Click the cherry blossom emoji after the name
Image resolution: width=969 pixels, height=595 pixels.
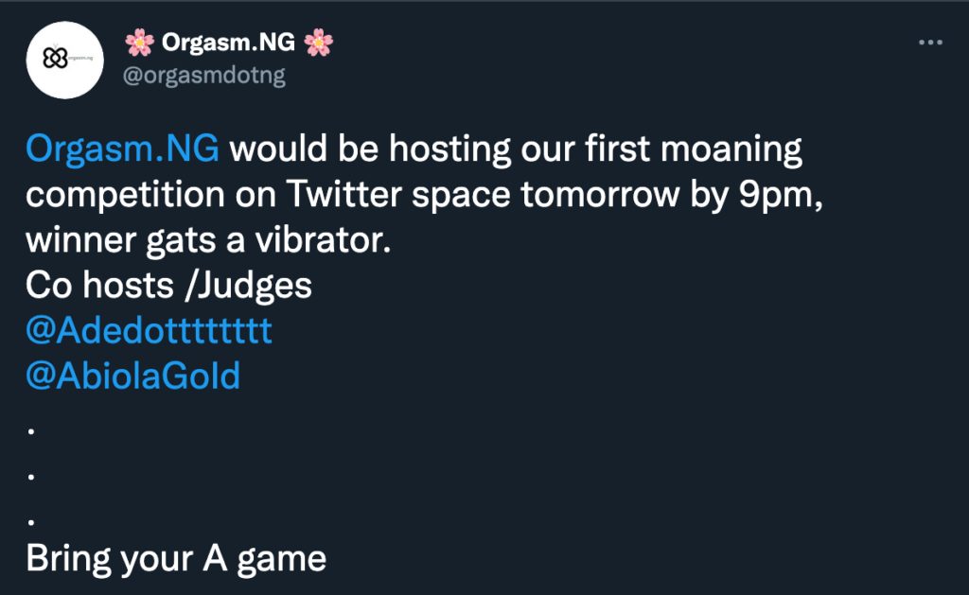coord(318,44)
